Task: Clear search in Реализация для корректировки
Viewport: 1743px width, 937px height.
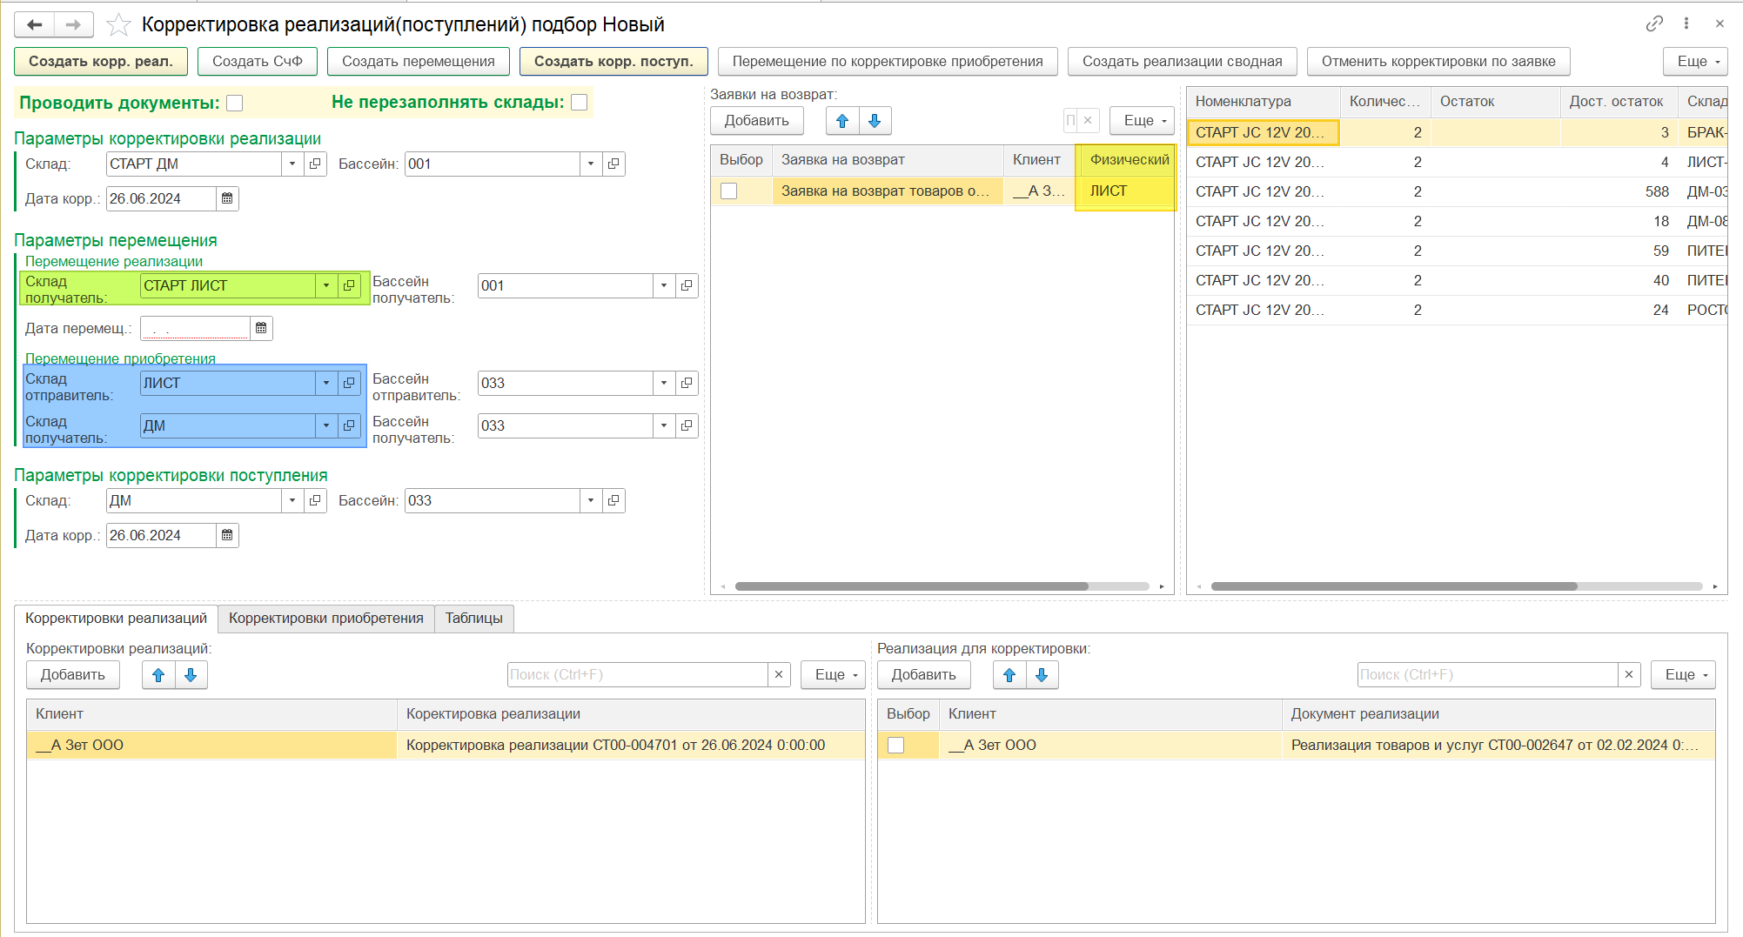Action: (1628, 674)
